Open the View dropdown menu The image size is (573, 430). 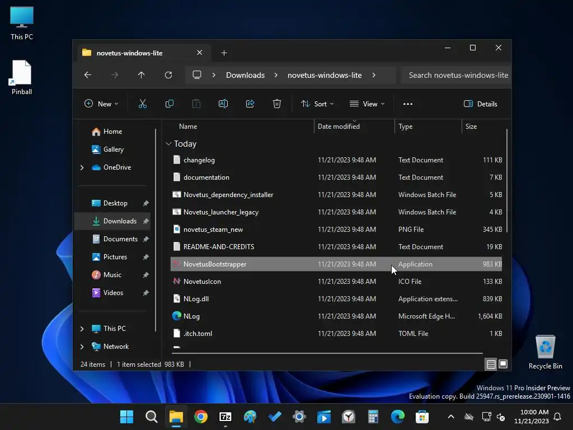click(x=367, y=104)
